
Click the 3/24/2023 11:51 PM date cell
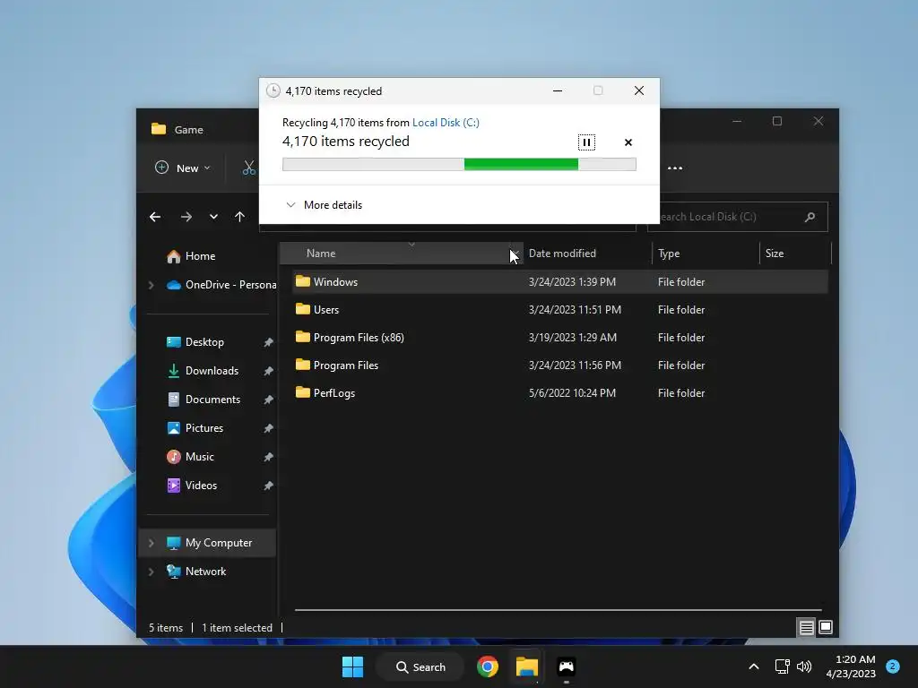pos(575,309)
